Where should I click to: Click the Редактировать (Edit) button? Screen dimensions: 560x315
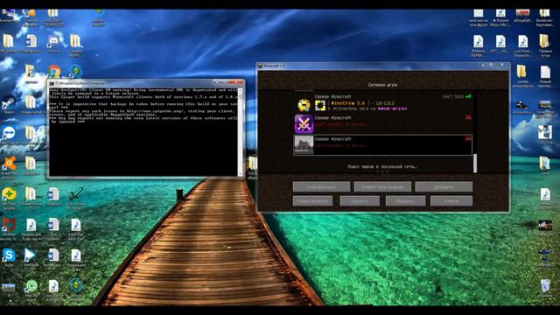(x=312, y=201)
